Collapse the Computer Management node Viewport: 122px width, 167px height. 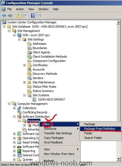(x=9, y=104)
